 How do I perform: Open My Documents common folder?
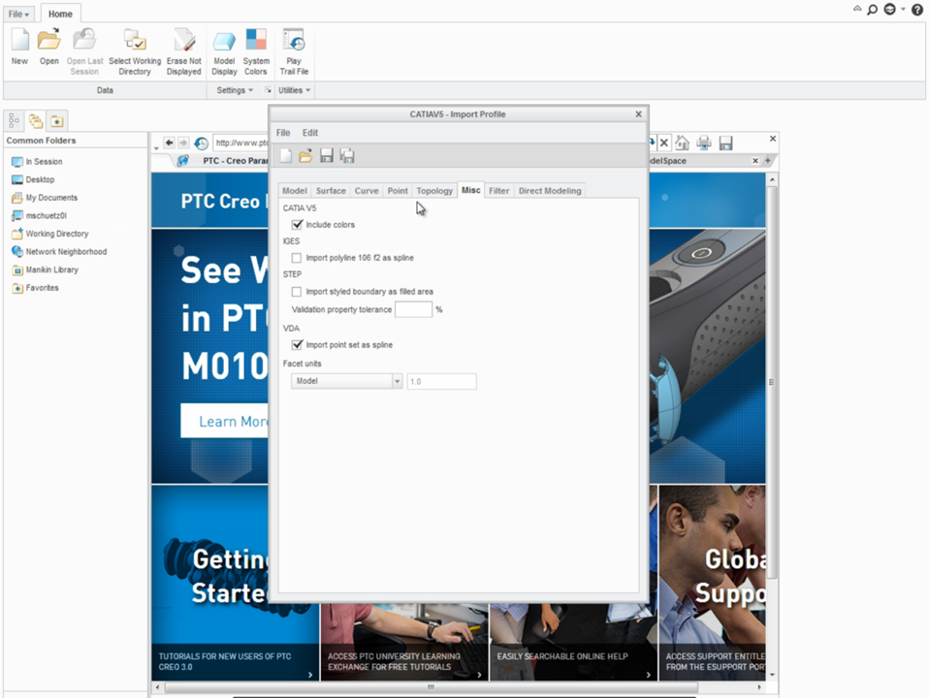click(x=45, y=198)
